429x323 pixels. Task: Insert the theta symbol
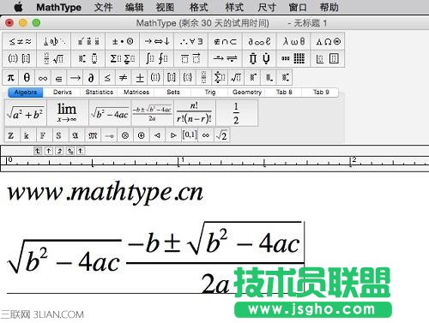point(27,77)
